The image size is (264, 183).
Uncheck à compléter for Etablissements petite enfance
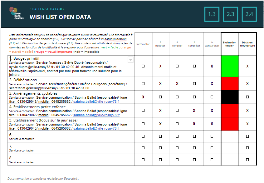[x=194, y=111]
